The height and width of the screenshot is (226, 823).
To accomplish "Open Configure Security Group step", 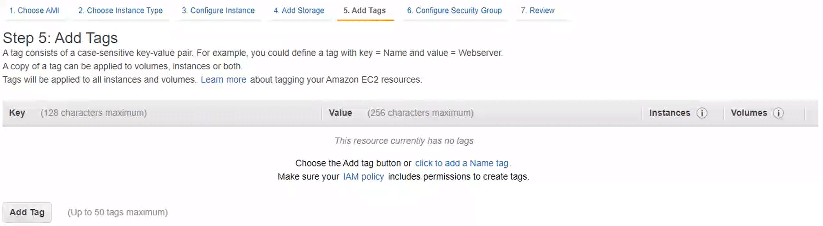I will (x=454, y=11).
